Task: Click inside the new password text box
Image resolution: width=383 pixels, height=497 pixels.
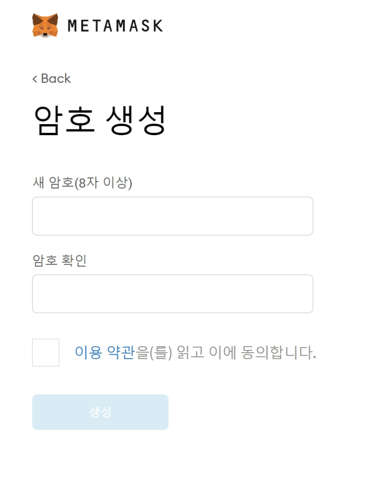Action: [172, 216]
